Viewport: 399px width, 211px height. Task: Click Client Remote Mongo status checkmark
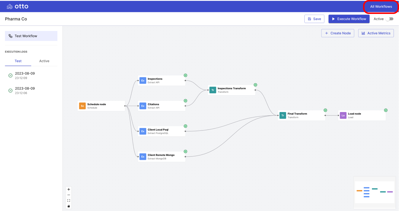[x=186, y=151]
